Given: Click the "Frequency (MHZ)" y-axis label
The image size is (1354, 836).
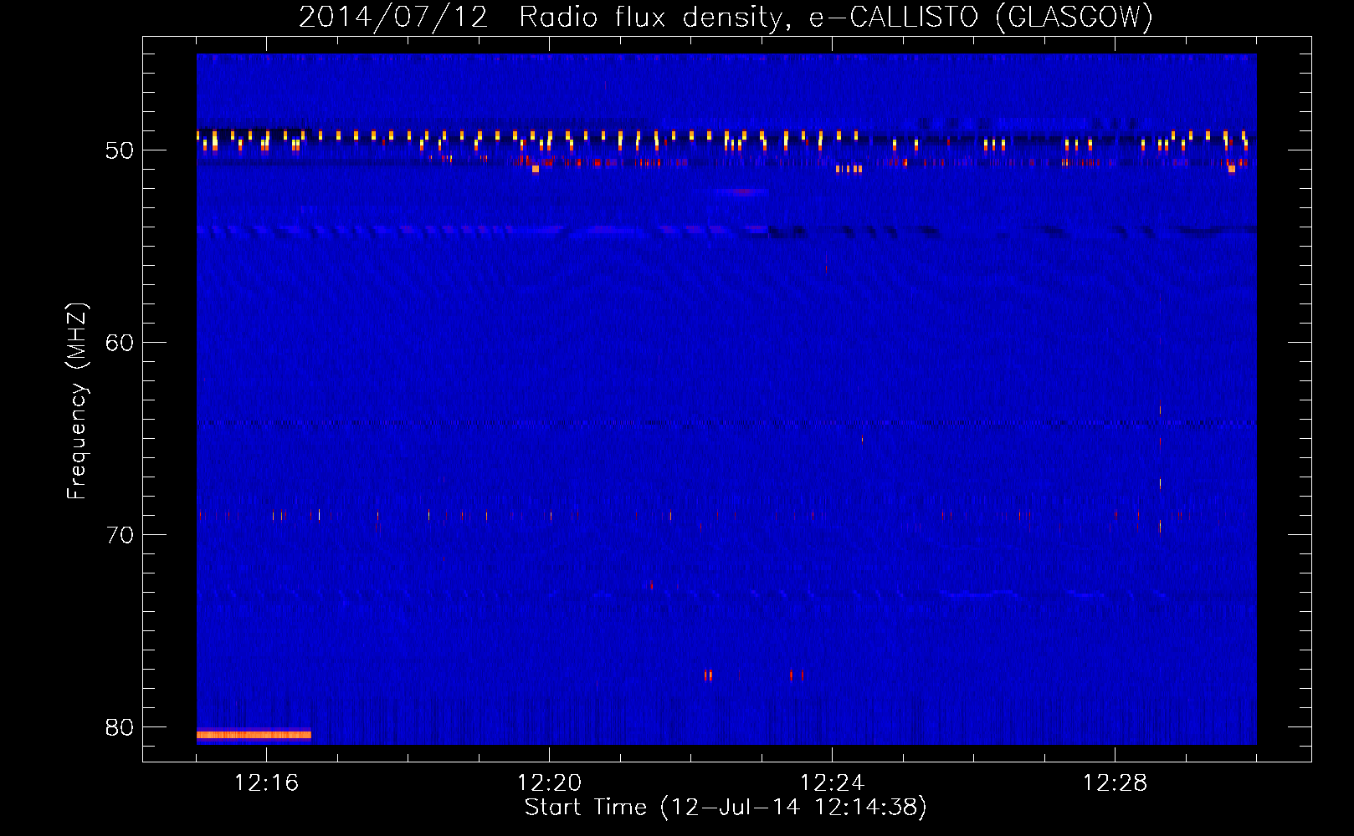Looking at the screenshot, I should click(76, 401).
